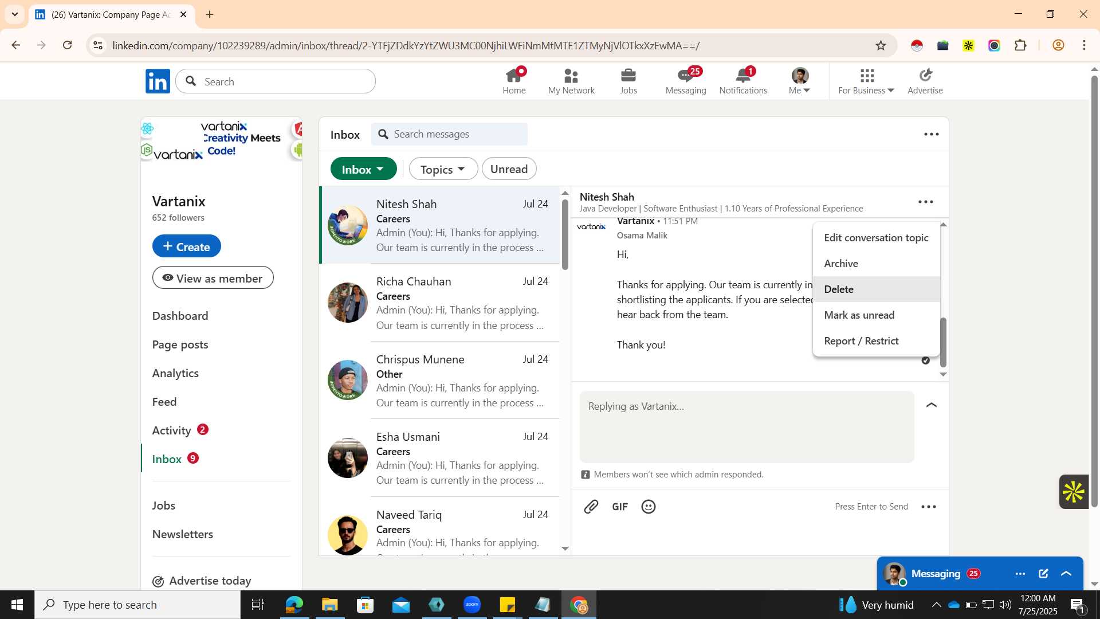Screen dimensions: 1100x619
Task: Open a new browser tab
Action: click(x=210, y=14)
